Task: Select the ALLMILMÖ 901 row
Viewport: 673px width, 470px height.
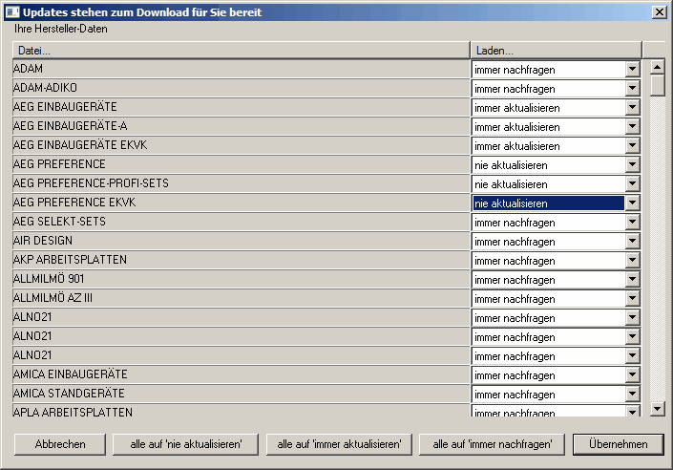Action: [x=241, y=279]
